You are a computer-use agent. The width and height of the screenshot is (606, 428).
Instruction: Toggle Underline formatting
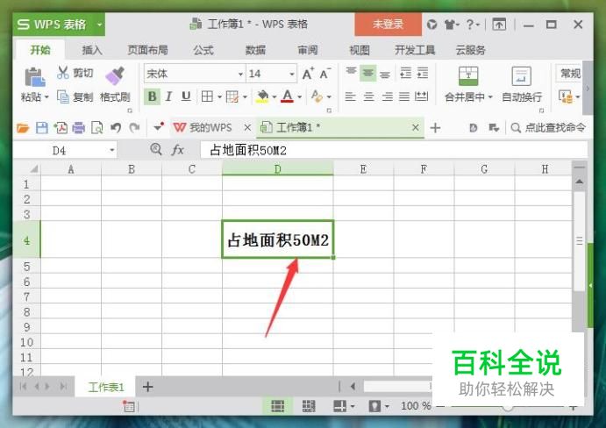click(x=186, y=96)
